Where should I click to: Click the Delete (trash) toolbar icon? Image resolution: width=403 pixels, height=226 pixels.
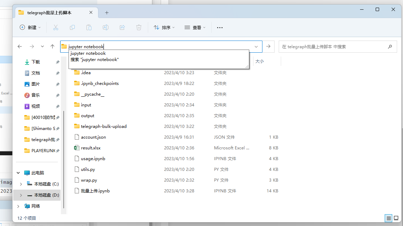pyautogui.click(x=139, y=27)
